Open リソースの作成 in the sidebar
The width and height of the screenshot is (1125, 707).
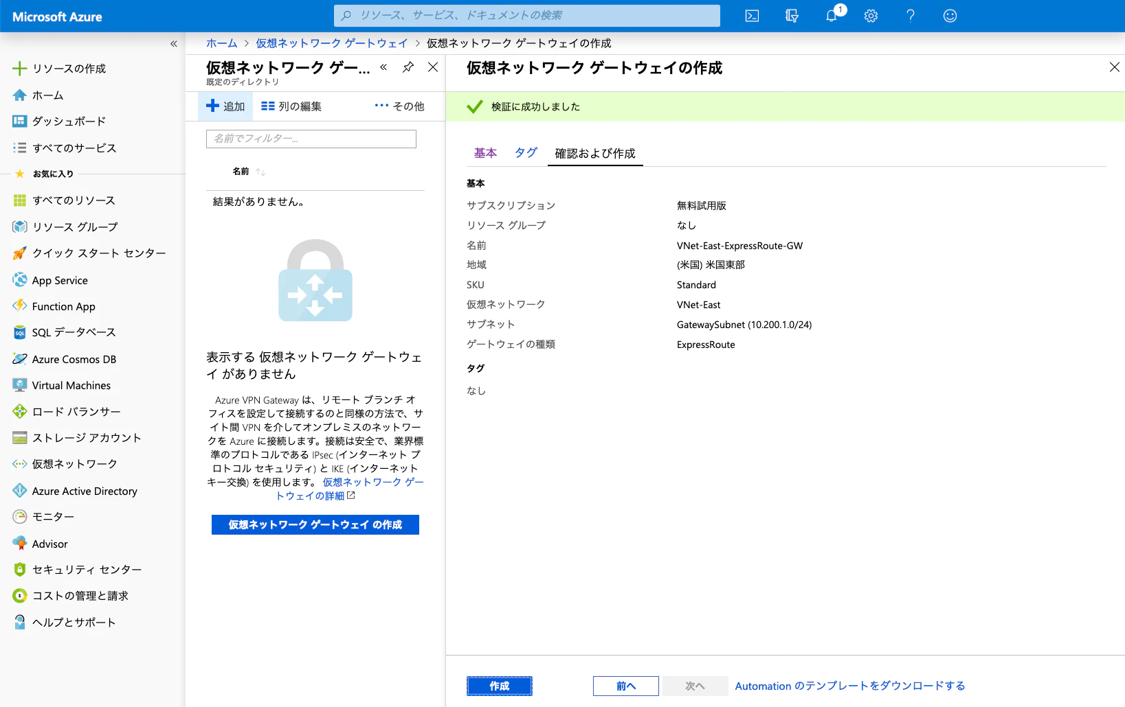click(59, 69)
